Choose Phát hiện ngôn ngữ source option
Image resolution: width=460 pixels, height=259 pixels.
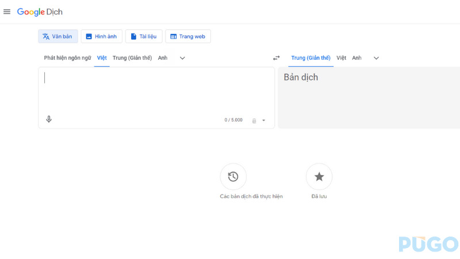click(x=67, y=58)
